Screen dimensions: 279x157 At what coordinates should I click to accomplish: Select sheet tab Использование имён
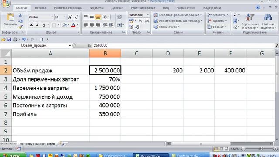tap(37, 144)
